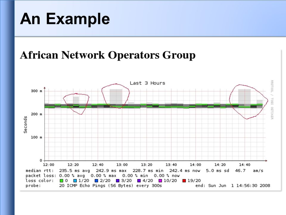Image resolution: width=286 pixels, height=215 pixels.
Task: Click the '46.7 am/s' value
Action: (x=249, y=171)
